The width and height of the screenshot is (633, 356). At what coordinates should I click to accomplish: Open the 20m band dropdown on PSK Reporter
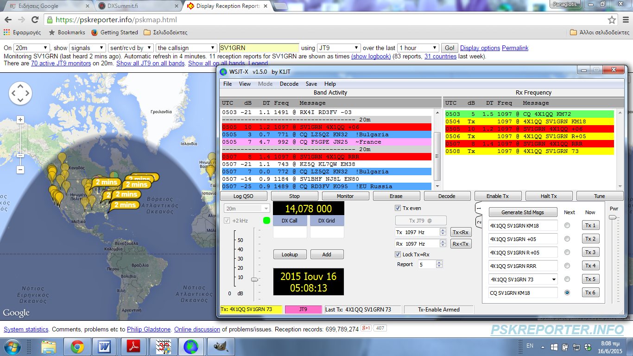click(32, 48)
